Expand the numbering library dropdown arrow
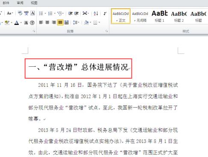208x157 pixels. [x=55, y=14]
